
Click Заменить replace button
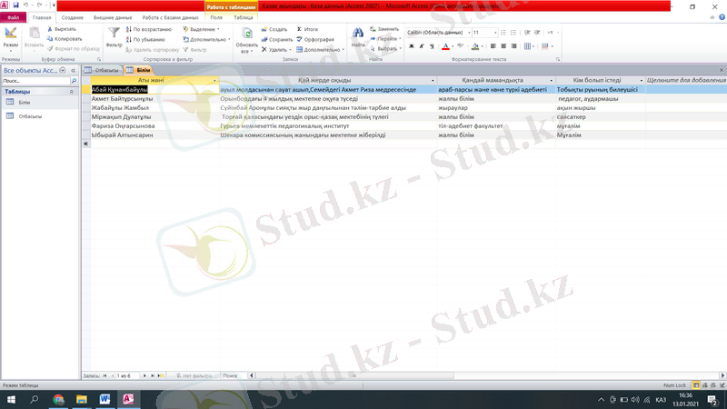(x=384, y=29)
